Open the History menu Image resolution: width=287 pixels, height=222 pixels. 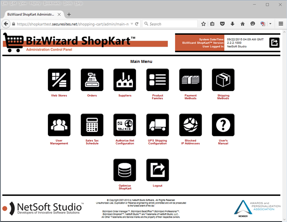pos(35,3)
